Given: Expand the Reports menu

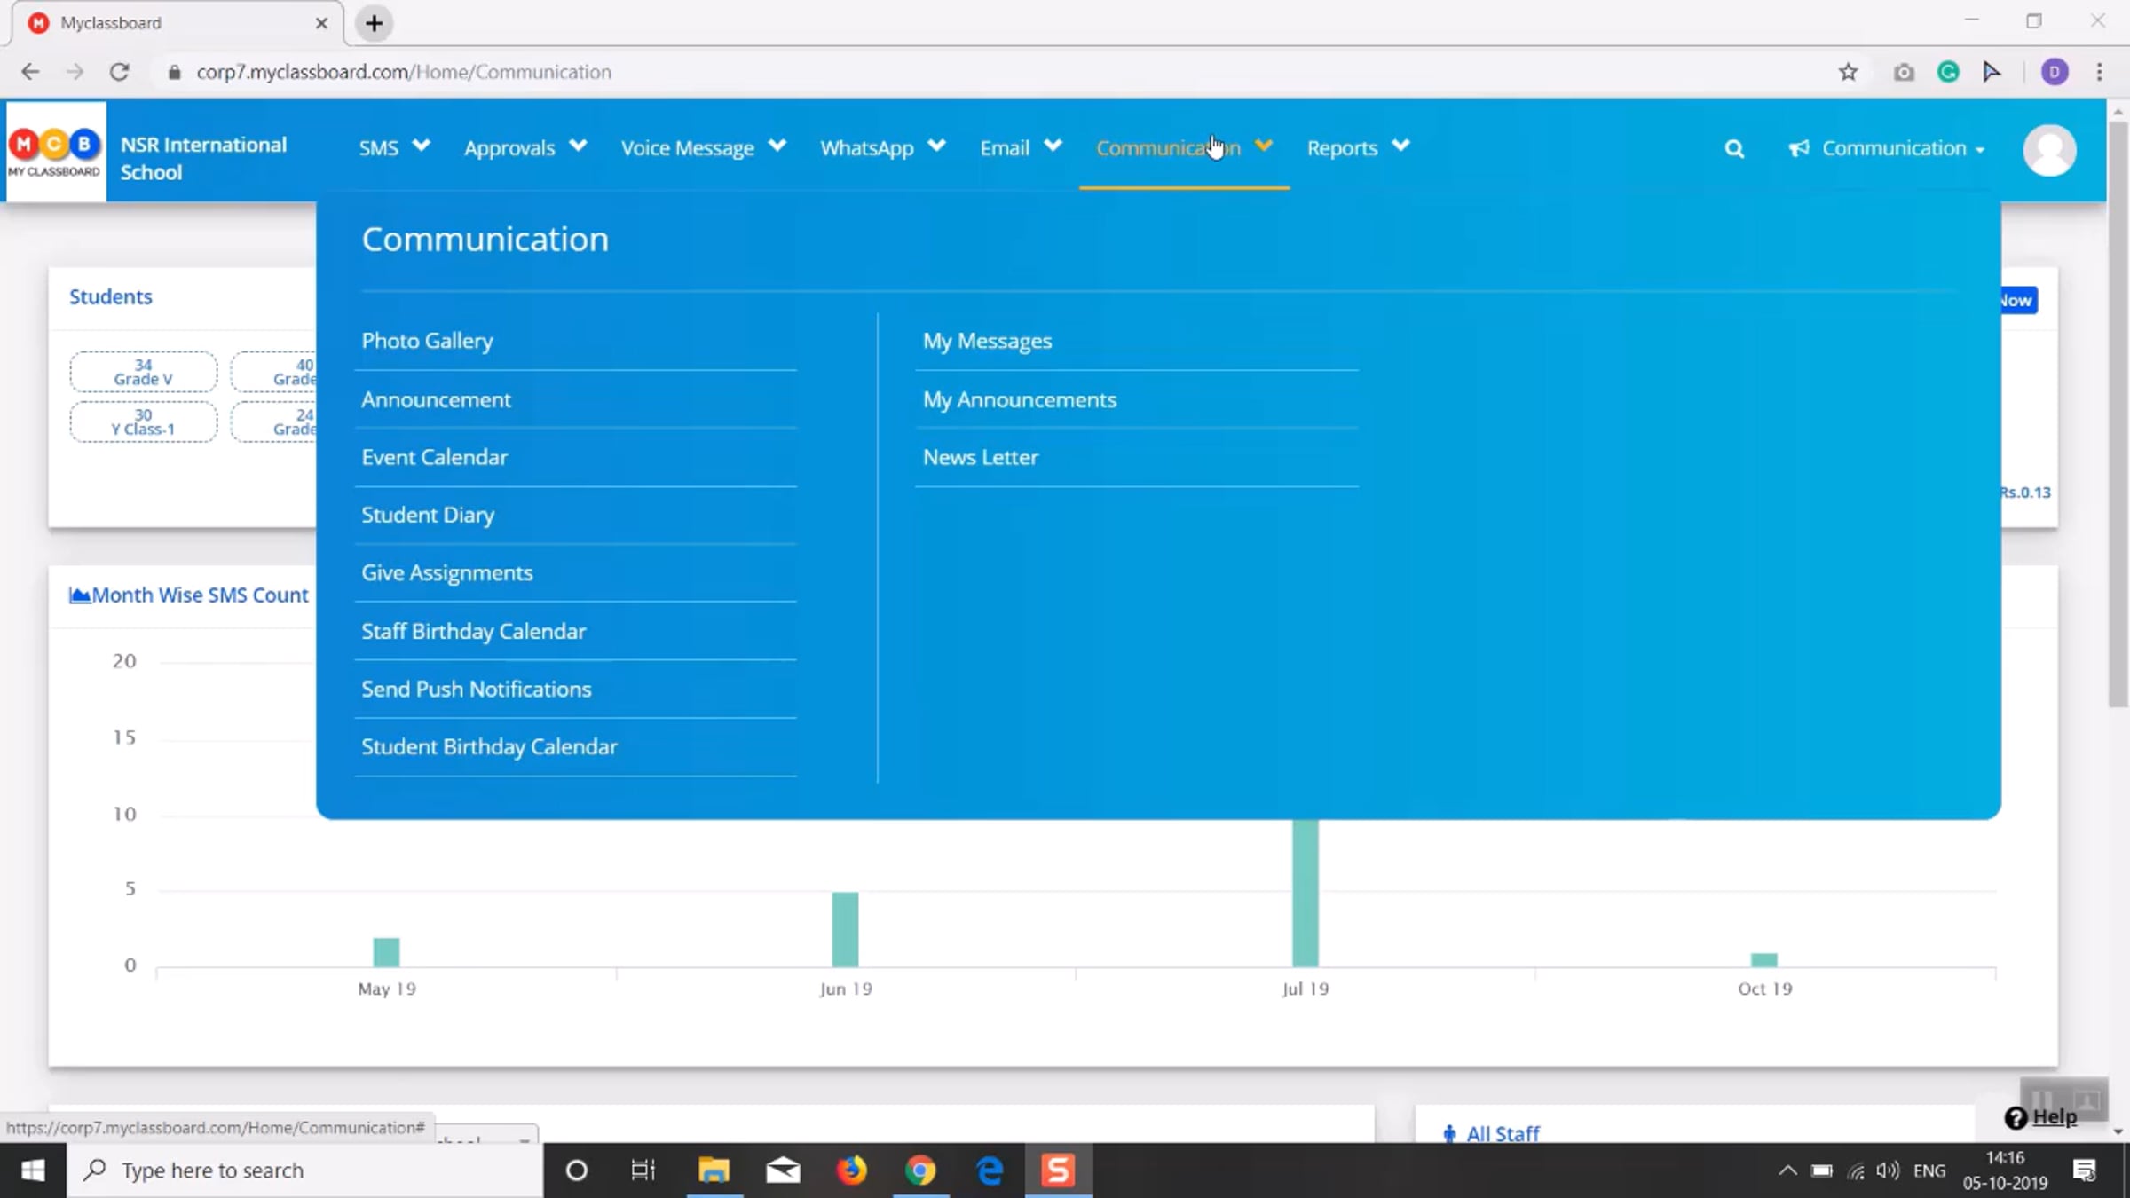Looking at the screenshot, I should click(x=1358, y=147).
